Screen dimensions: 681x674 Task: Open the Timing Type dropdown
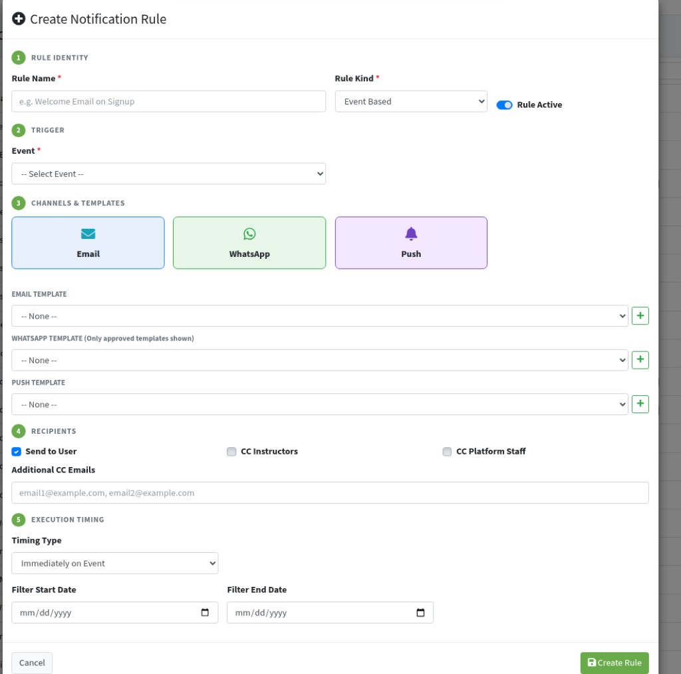(114, 563)
